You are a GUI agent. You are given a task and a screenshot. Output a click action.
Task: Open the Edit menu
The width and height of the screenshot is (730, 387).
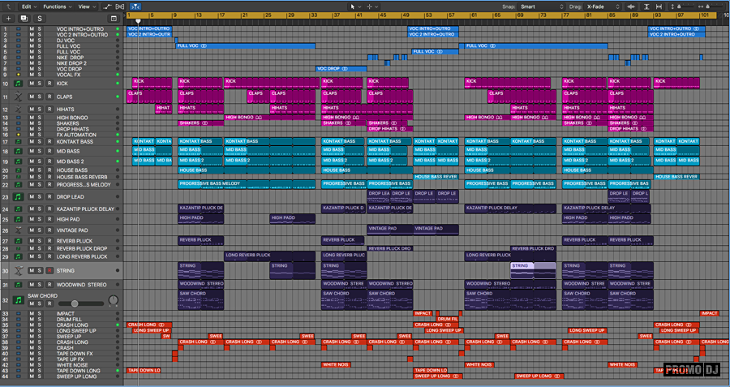28,6
